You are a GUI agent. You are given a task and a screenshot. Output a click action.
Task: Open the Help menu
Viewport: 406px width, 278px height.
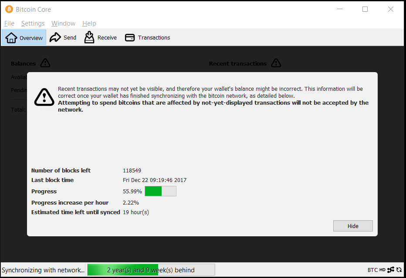(89, 23)
